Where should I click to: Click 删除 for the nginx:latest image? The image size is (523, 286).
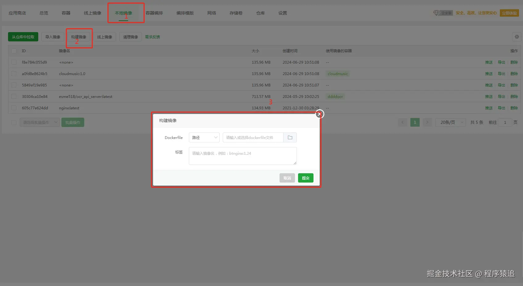(x=514, y=108)
